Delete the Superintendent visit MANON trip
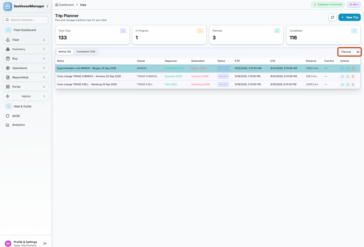Screen dimensions: 364x247 353,69
